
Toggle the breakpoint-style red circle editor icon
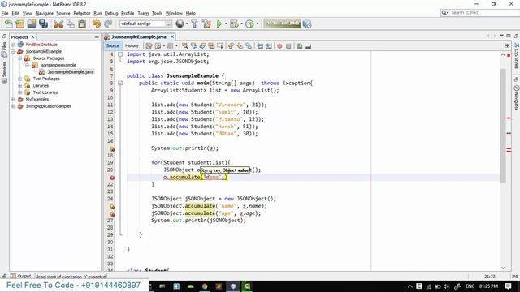point(279,46)
